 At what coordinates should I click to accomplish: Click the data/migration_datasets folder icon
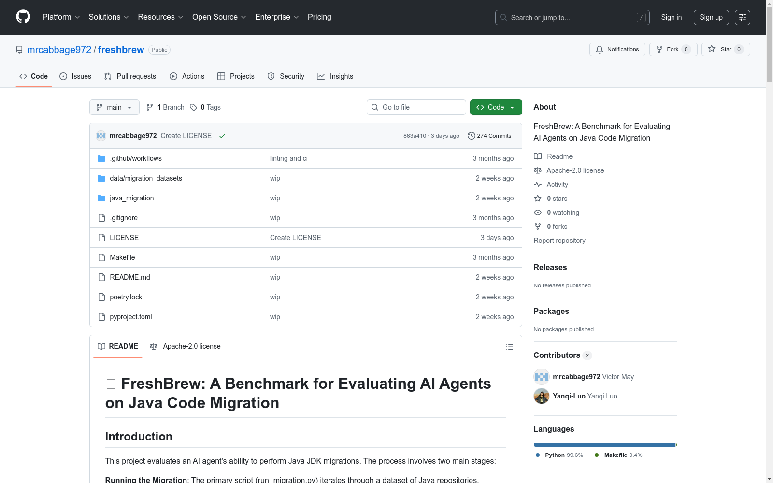pyautogui.click(x=101, y=178)
